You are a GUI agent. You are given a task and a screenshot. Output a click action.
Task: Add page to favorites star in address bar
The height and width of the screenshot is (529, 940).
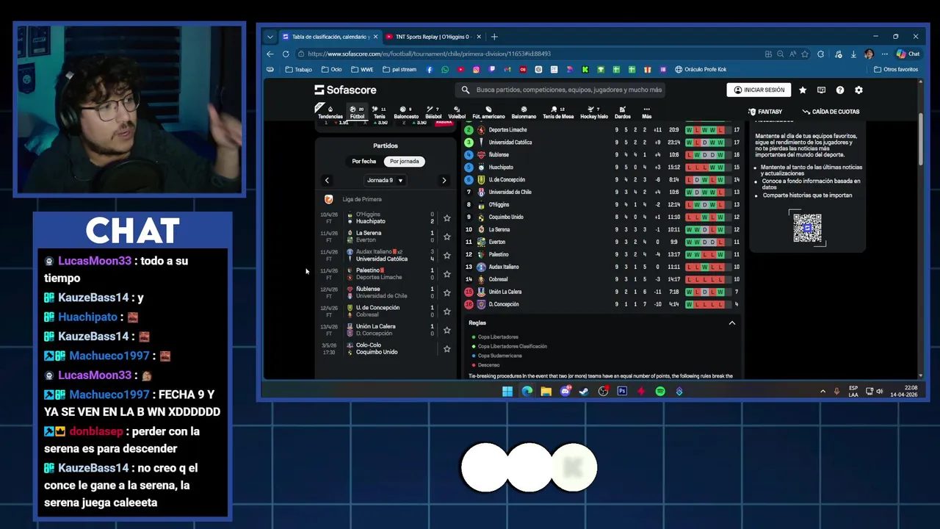tap(805, 54)
